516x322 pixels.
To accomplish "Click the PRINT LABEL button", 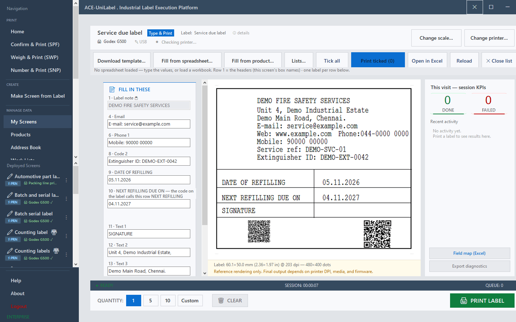I will click(x=482, y=301).
